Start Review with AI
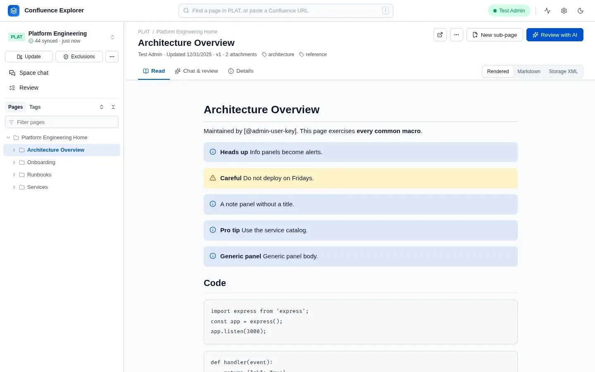 point(555,35)
